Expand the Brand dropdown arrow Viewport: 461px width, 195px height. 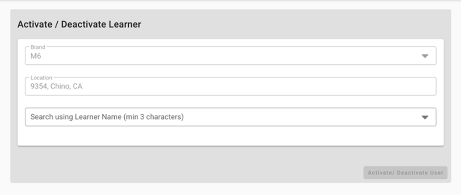(x=424, y=56)
